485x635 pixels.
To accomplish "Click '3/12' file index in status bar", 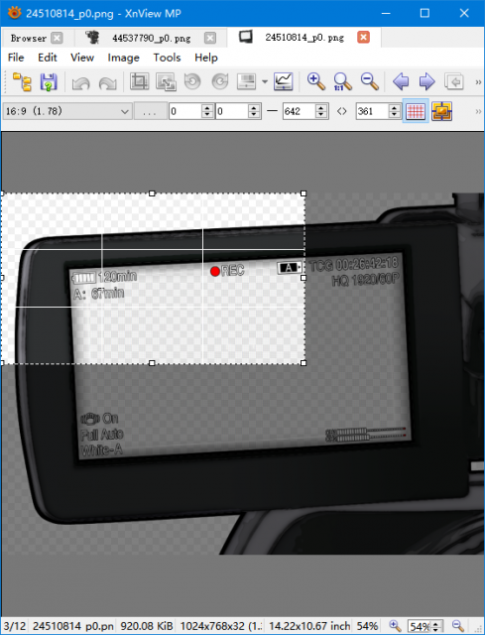I will coord(14,626).
